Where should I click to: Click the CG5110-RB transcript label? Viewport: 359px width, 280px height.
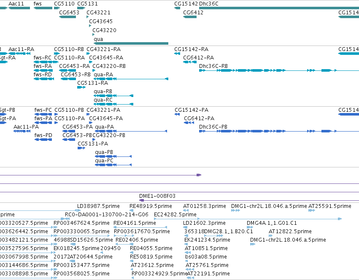(69, 49)
